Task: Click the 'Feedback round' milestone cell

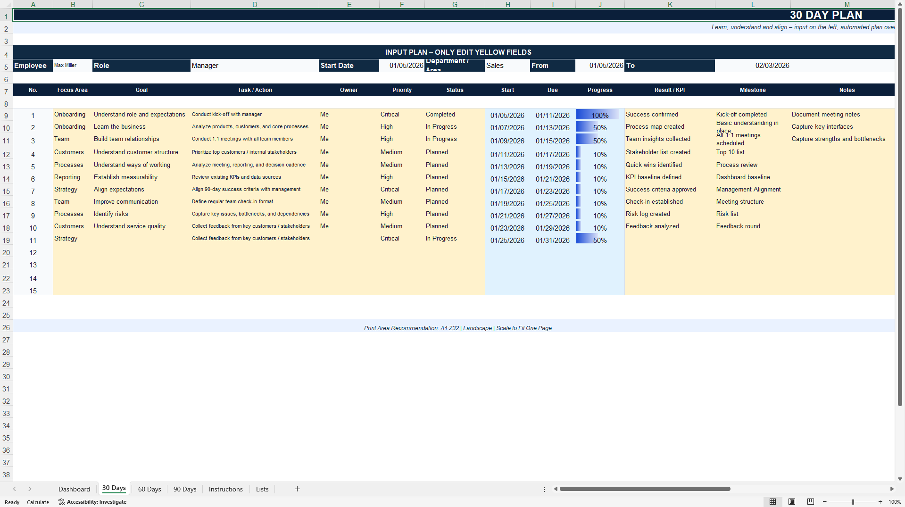Action: point(753,226)
